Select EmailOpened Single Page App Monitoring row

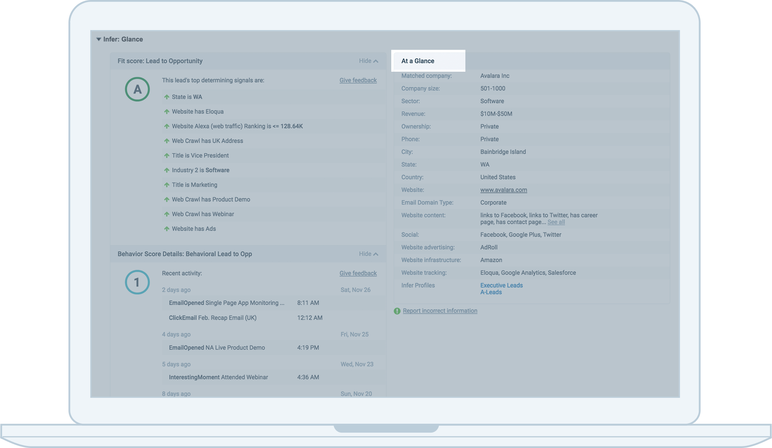point(274,303)
